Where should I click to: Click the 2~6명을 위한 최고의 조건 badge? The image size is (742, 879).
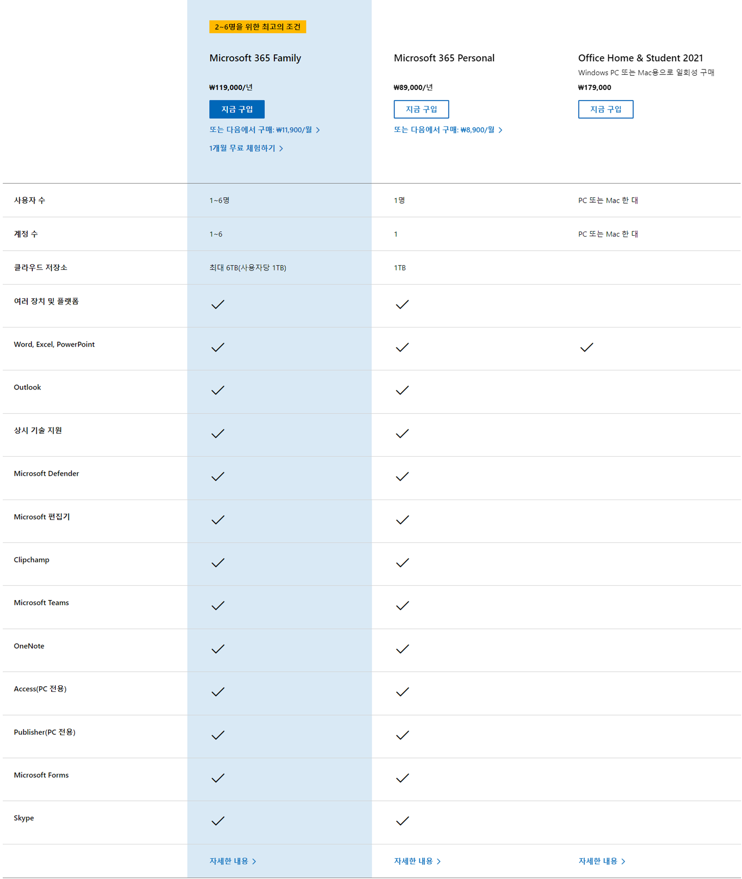coord(258,26)
